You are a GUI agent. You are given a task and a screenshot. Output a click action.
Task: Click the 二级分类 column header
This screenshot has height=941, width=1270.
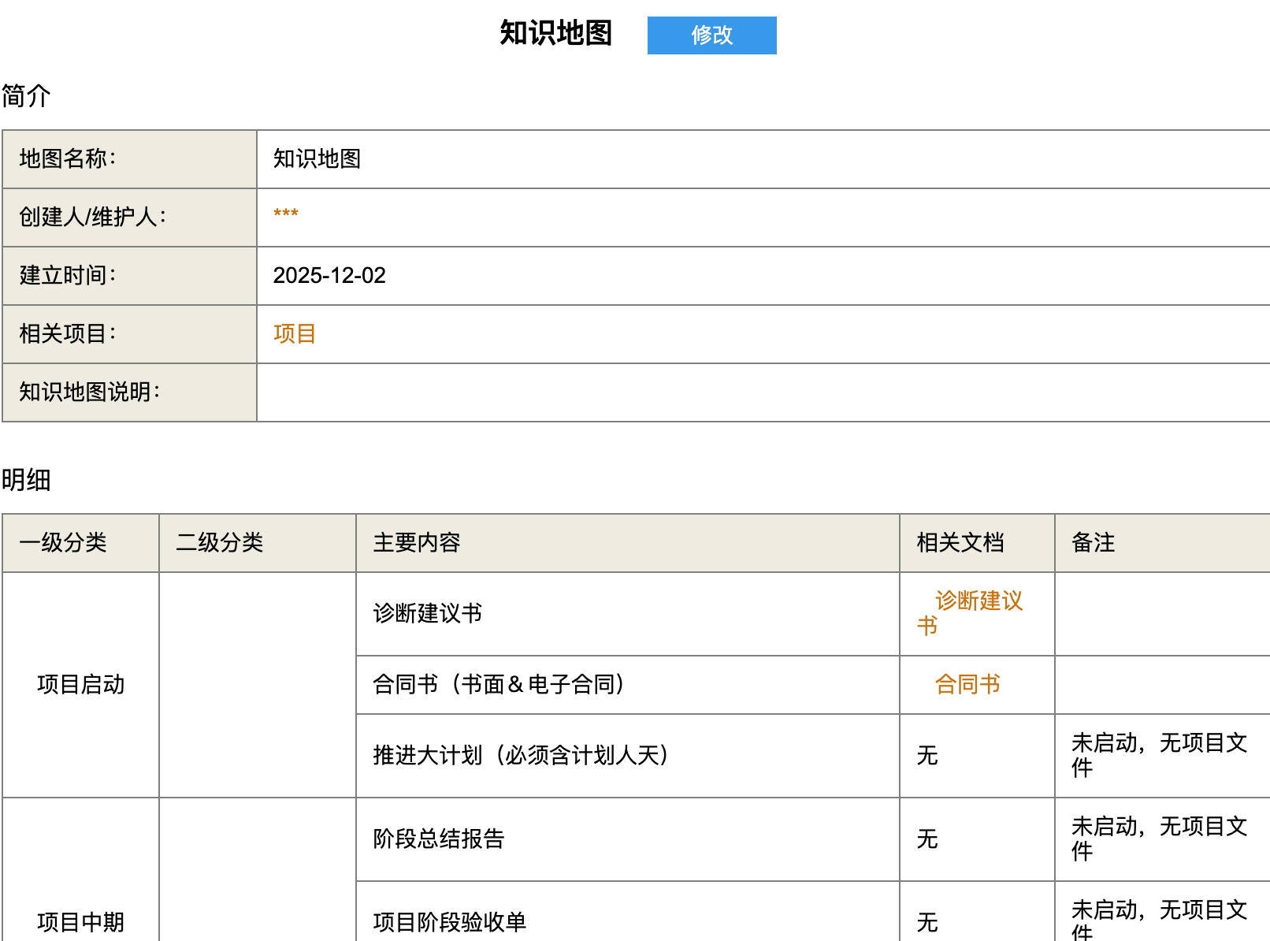pyautogui.click(x=220, y=543)
